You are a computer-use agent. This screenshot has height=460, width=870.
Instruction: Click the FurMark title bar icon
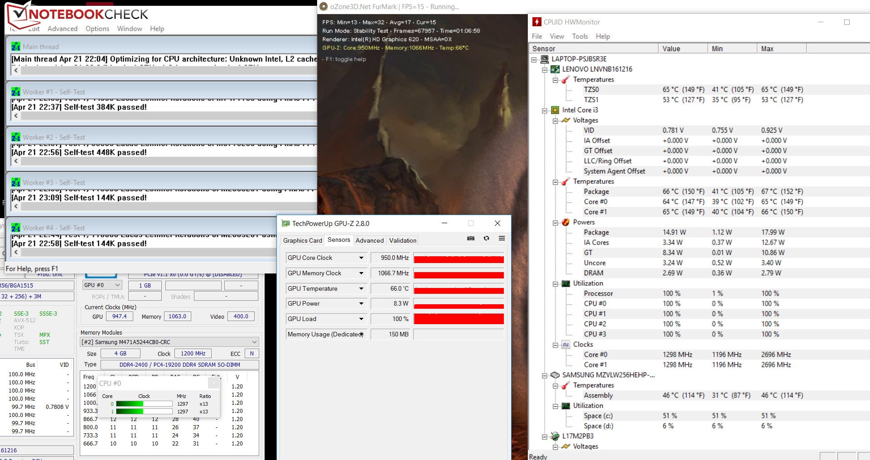click(x=324, y=6)
